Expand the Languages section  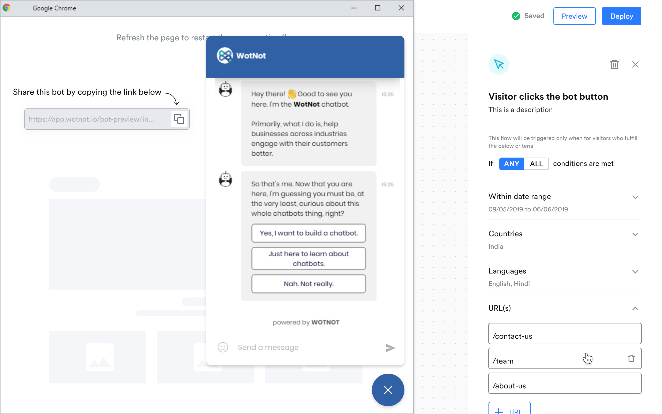(x=635, y=271)
